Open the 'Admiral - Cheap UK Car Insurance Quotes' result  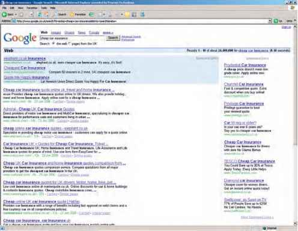pyautogui.click(x=39, y=109)
